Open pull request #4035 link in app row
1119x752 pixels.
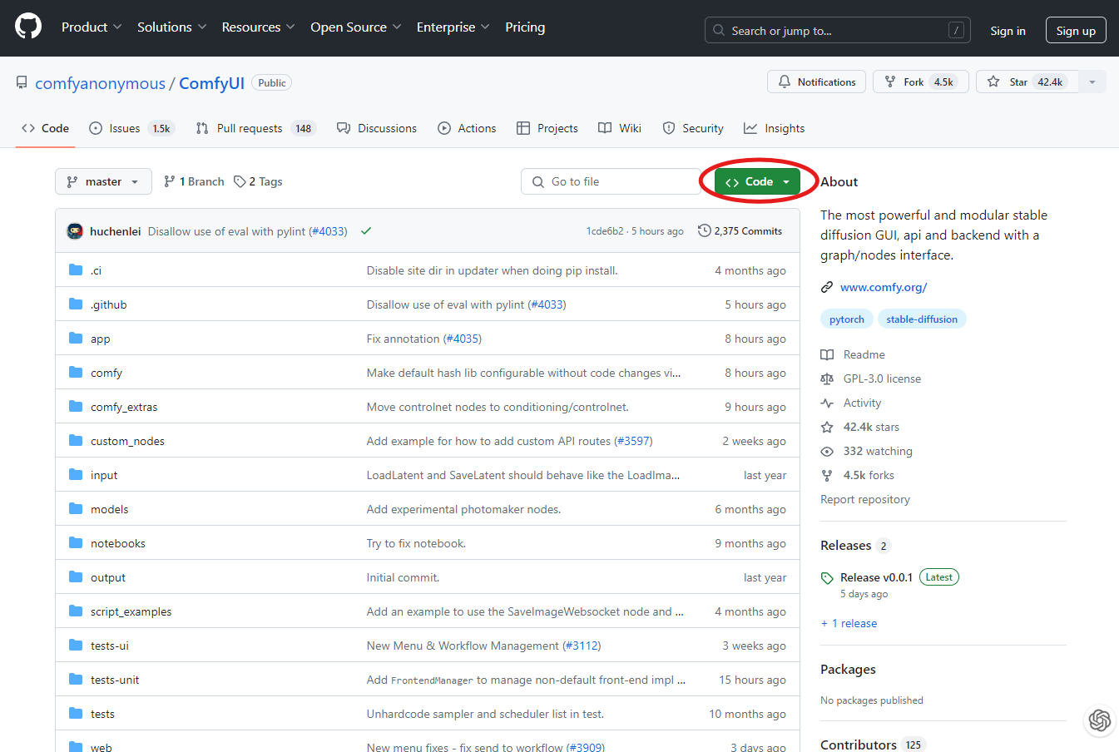pyautogui.click(x=462, y=339)
